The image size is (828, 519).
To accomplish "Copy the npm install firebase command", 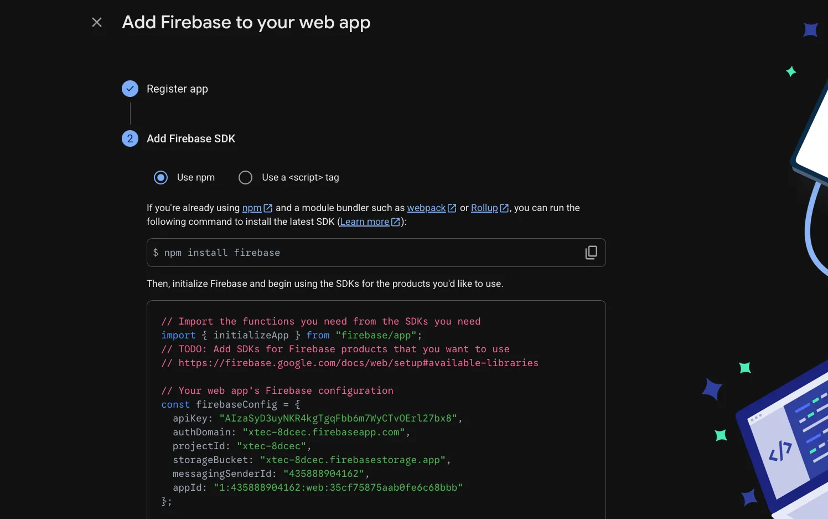I will click(x=591, y=253).
